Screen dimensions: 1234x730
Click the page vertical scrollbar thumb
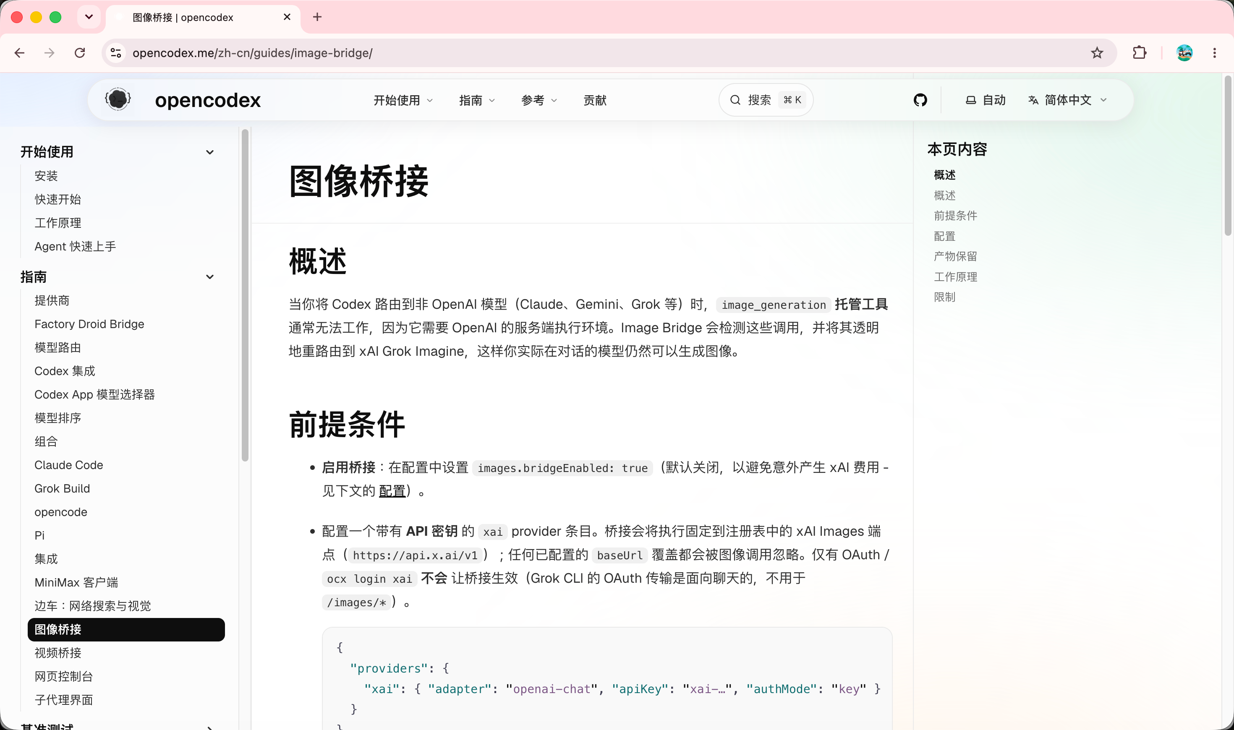click(1228, 156)
